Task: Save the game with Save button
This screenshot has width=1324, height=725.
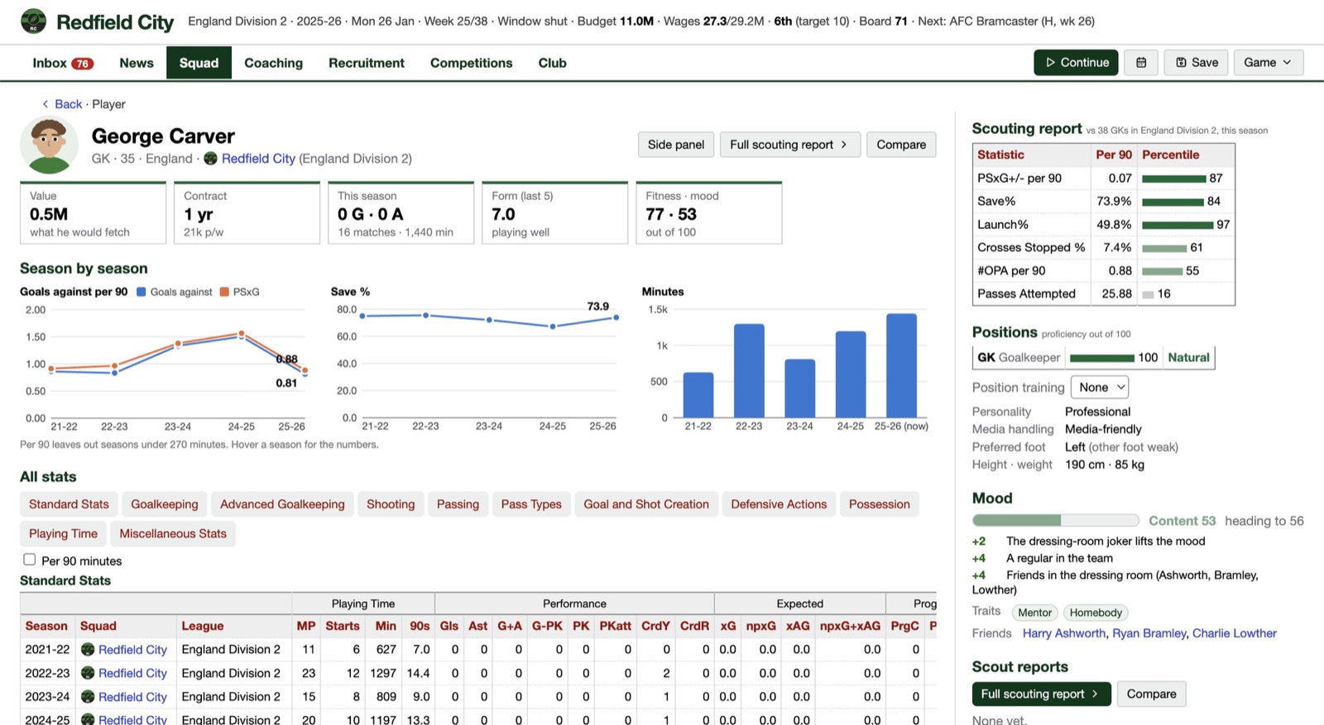Action: (x=1197, y=63)
